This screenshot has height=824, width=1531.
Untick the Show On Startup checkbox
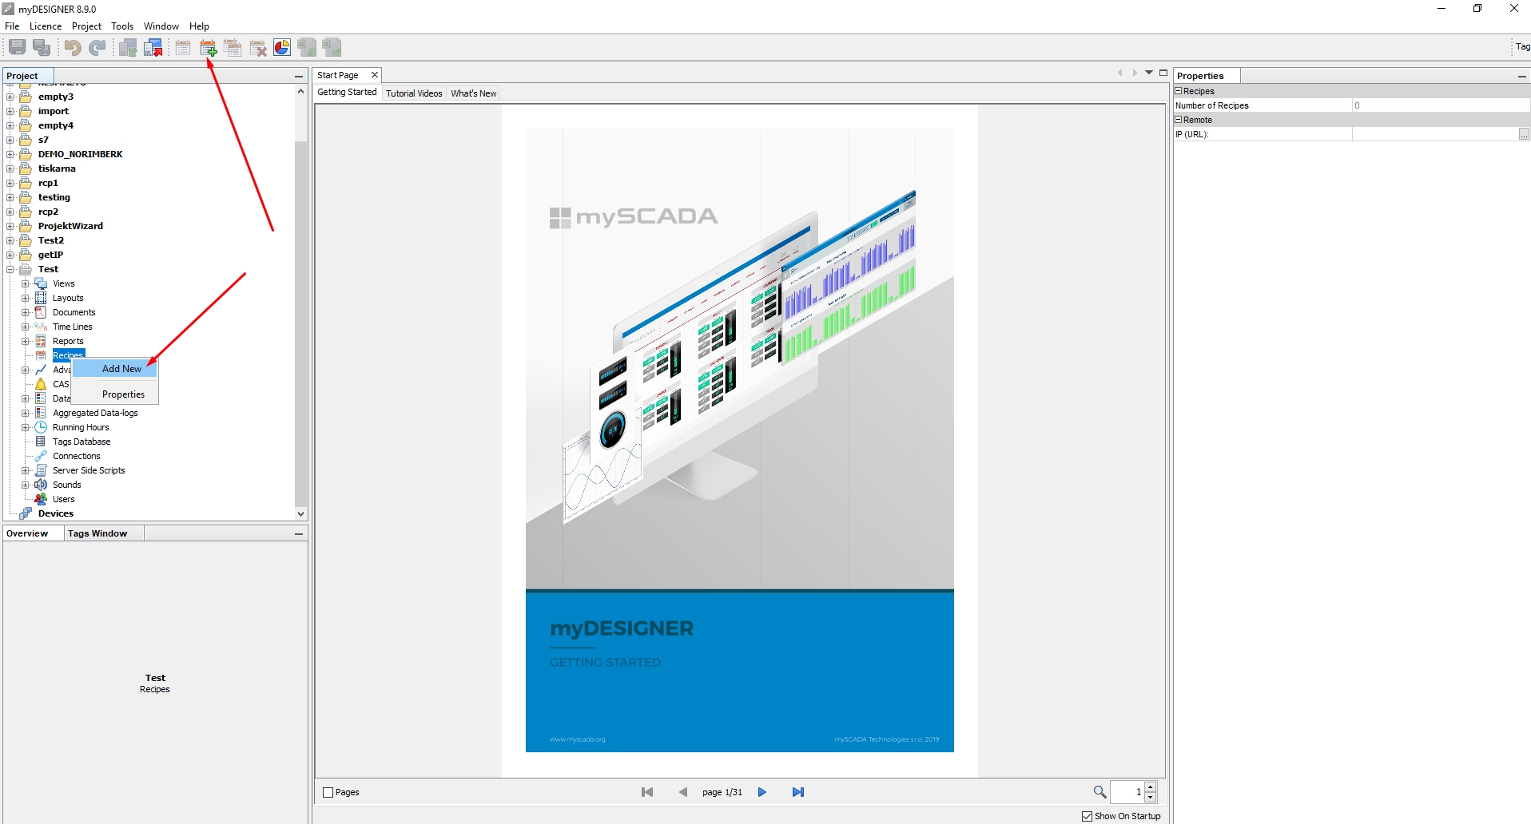tap(1087, 816)
